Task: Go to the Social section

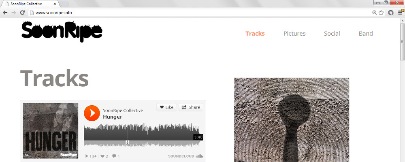Action: 332,34
